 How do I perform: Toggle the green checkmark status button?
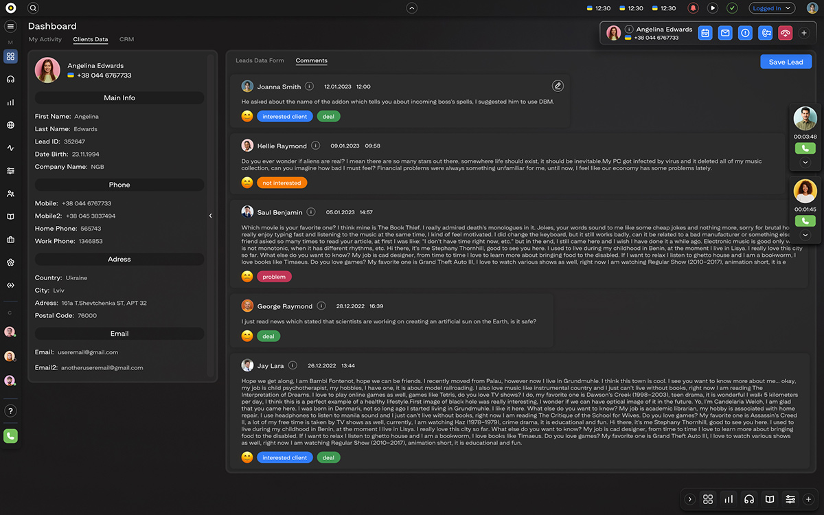tap(732, 8)
